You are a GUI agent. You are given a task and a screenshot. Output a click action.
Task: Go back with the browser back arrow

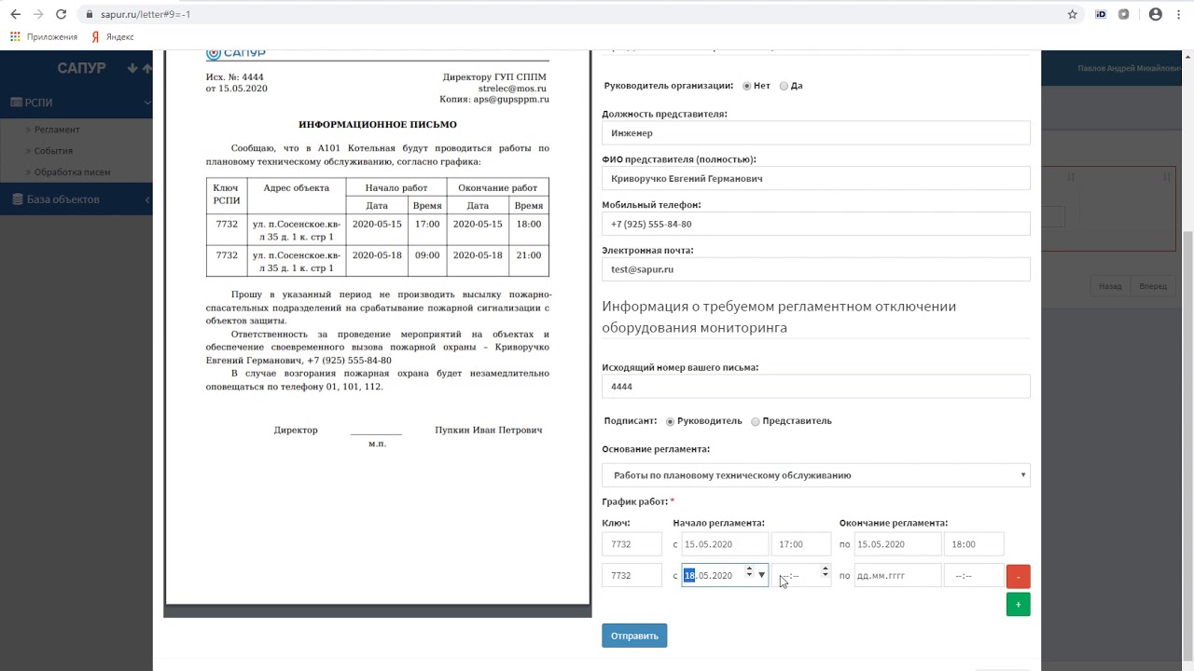coord(15,14)
